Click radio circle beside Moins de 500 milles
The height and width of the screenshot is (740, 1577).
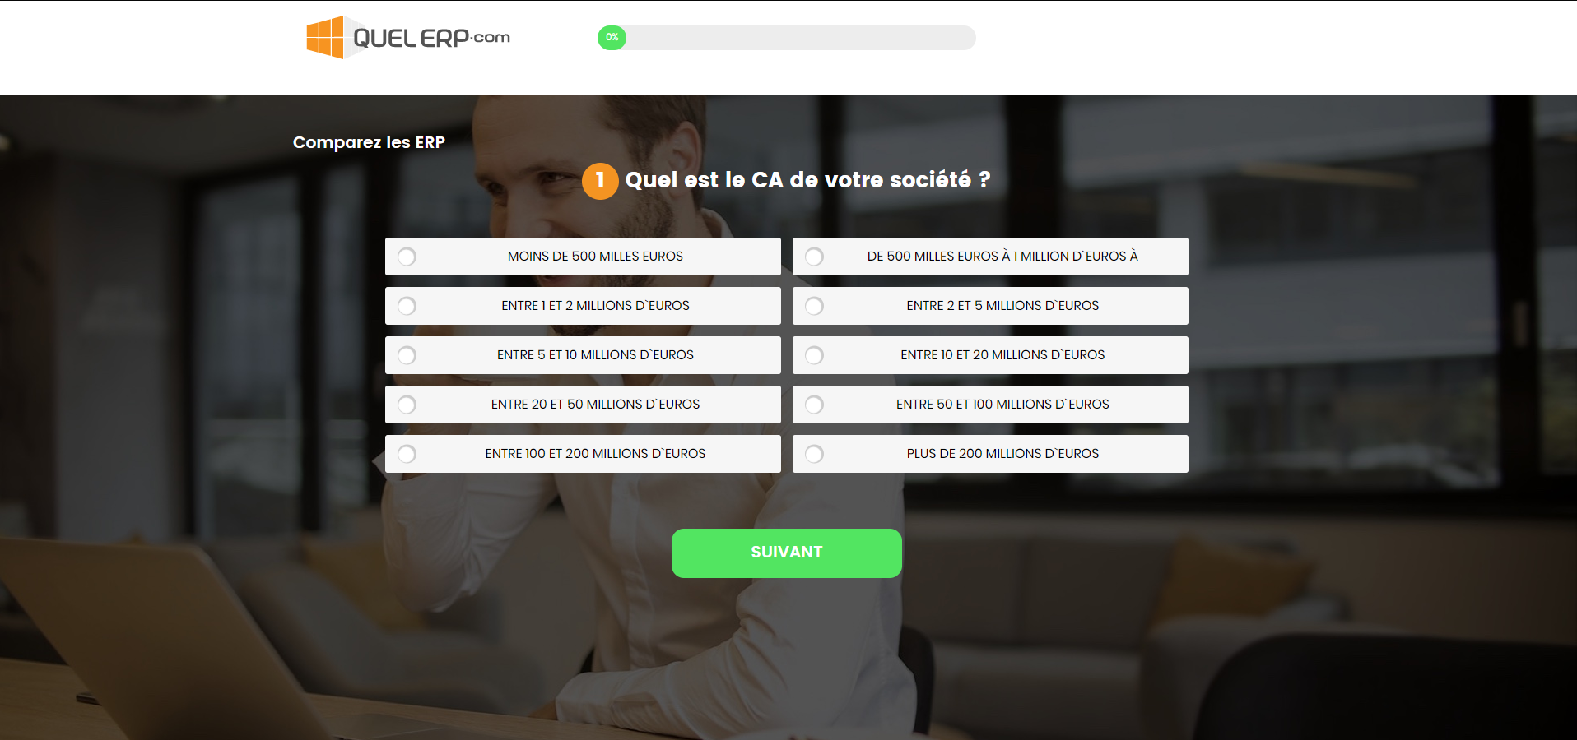click(407, 257)
